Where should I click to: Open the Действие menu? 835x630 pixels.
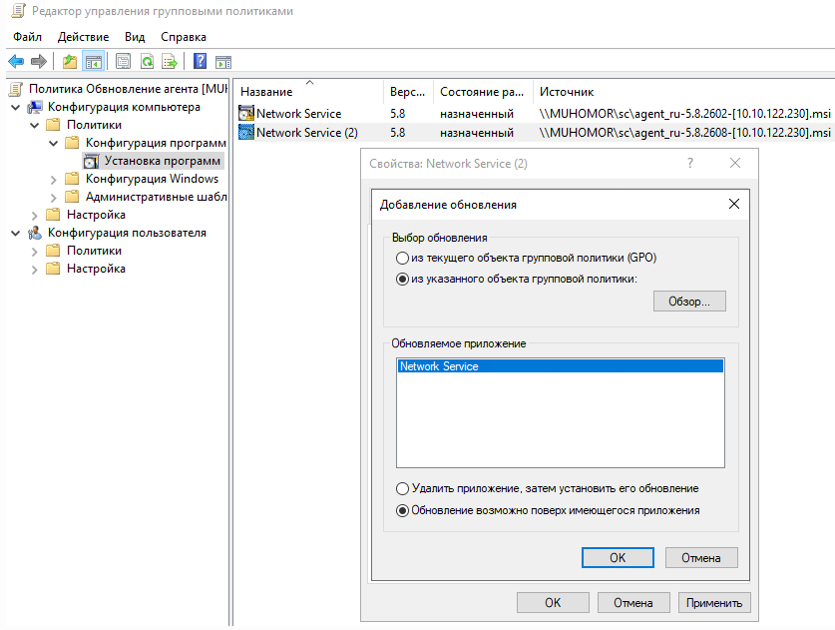(83, 37)
